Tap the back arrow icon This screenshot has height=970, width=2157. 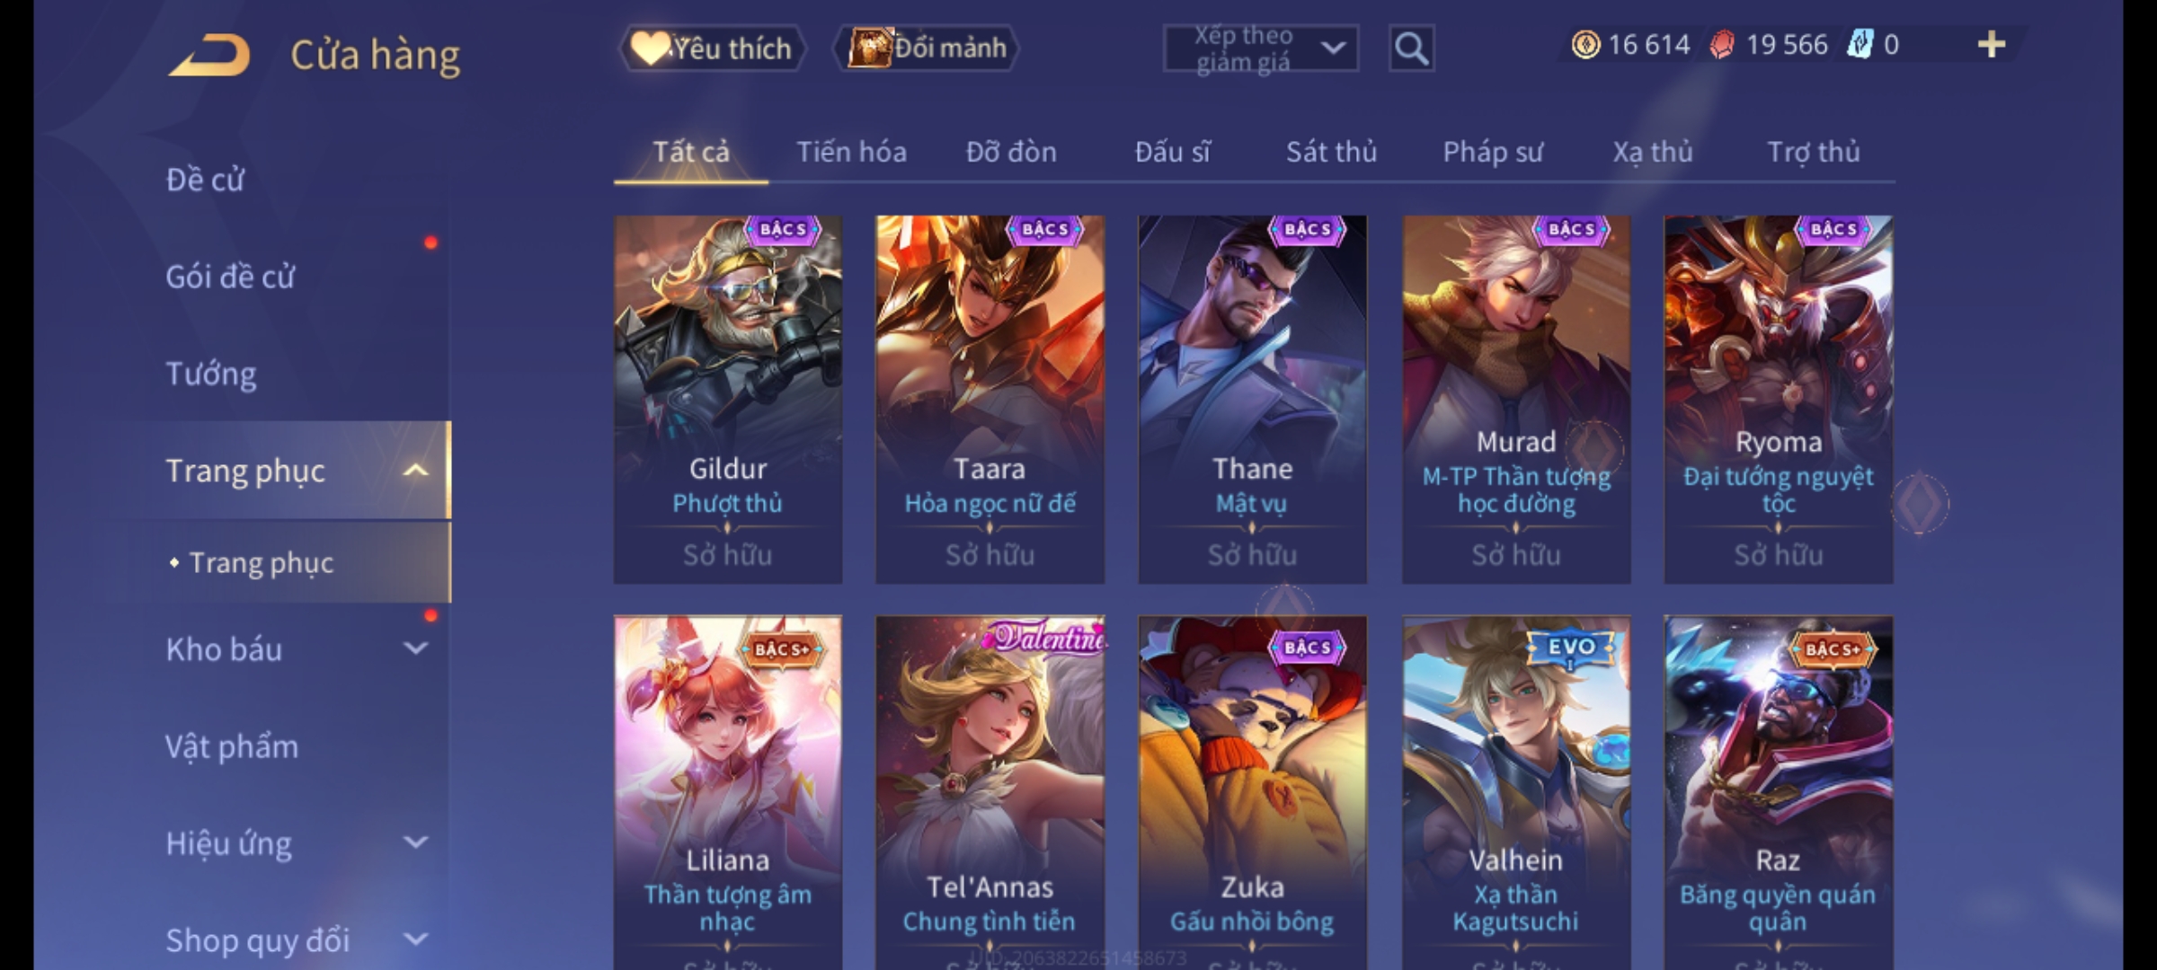pos(209,55)
